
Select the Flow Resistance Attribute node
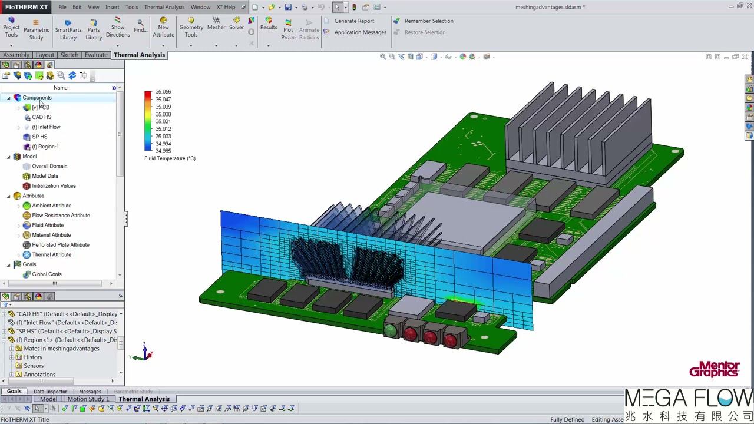coord(61,215)
